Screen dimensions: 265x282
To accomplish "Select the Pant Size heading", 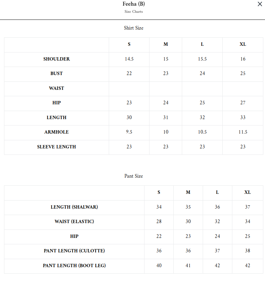I will pos(134,176).
